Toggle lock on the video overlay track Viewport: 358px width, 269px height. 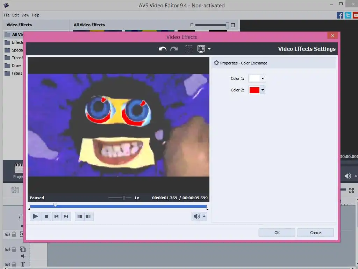click(14, 249)
